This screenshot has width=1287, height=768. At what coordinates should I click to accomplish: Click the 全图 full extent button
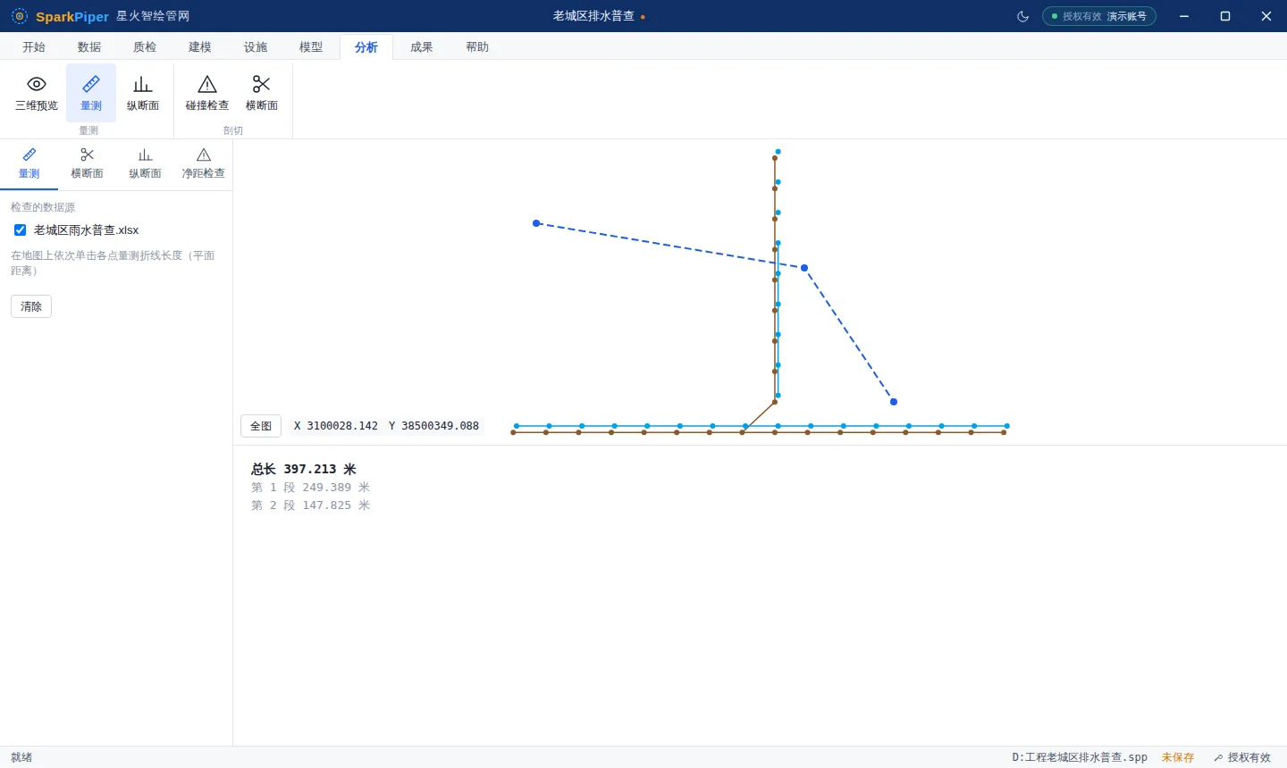pyautogui.click(x=261, y=426)
